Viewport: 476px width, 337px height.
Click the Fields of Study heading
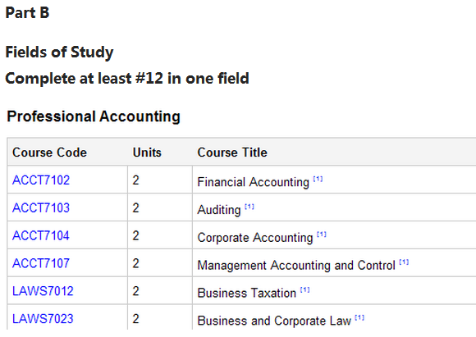[59, 52]
